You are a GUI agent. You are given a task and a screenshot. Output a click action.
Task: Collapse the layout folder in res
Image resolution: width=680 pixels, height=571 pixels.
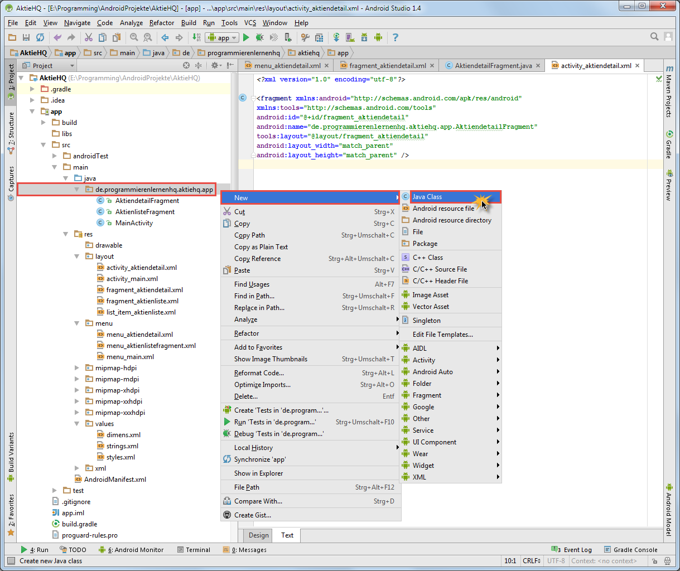(77, 257)
